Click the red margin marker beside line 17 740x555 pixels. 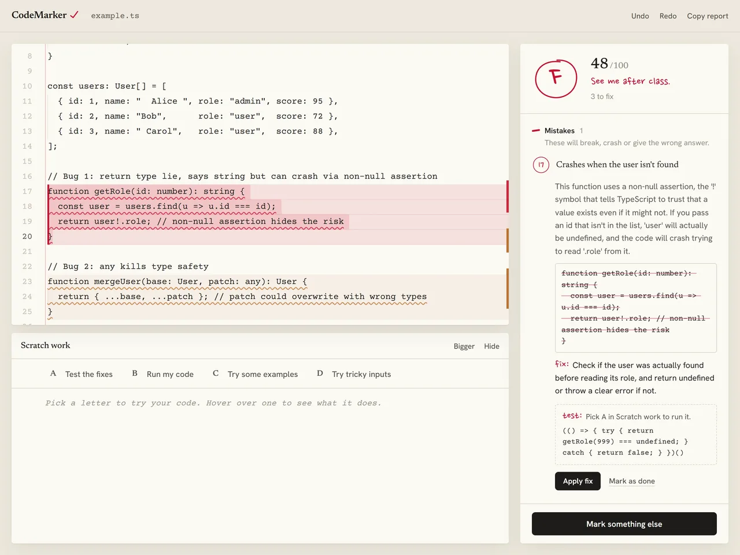coord(508,197)
